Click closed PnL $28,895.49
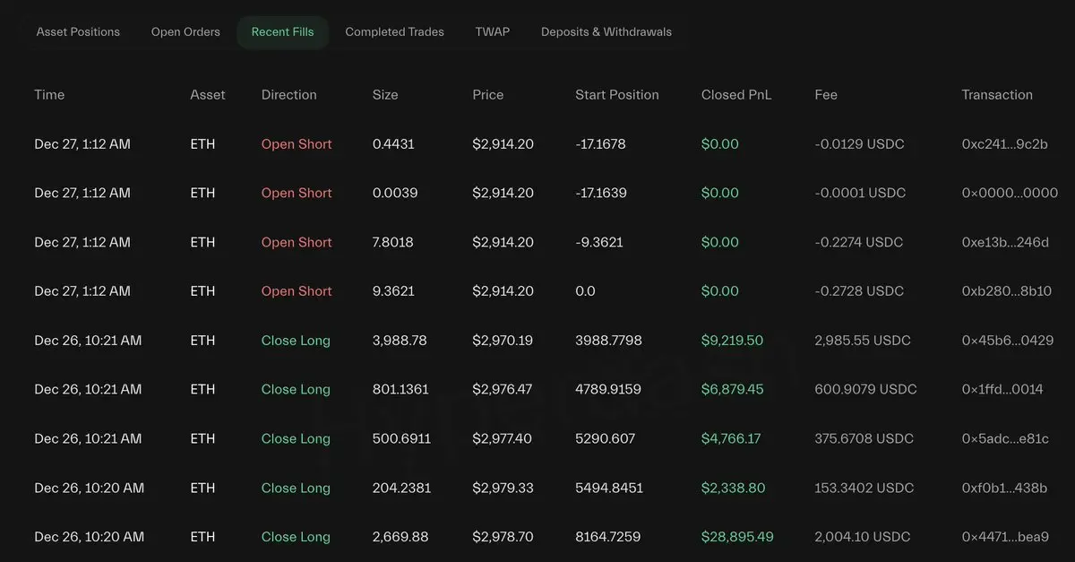Viewport: 1075px width, 562px height. [737, 537]
